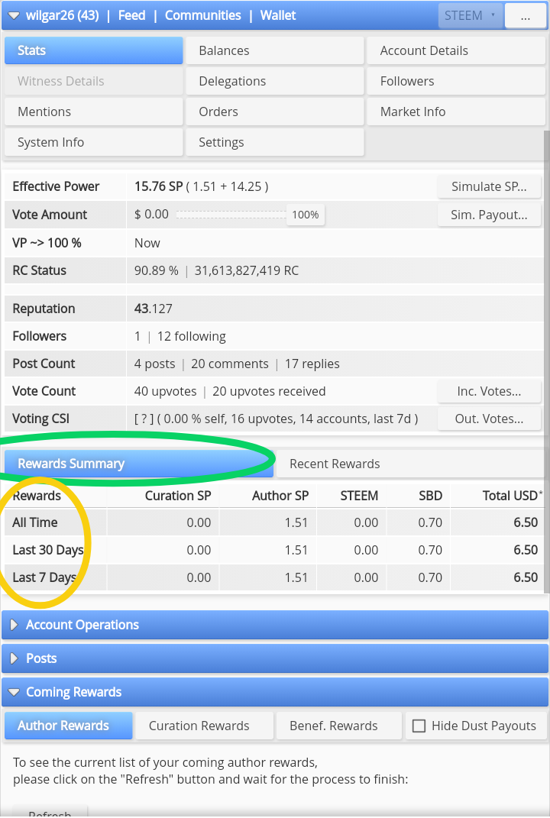This screenshot has width=550, height=818.
Task: Open the Wallet link
Action: (278, 15)
